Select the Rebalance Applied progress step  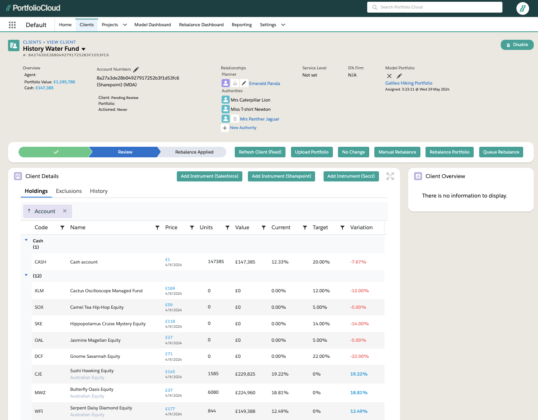click(x=194, y=152)
